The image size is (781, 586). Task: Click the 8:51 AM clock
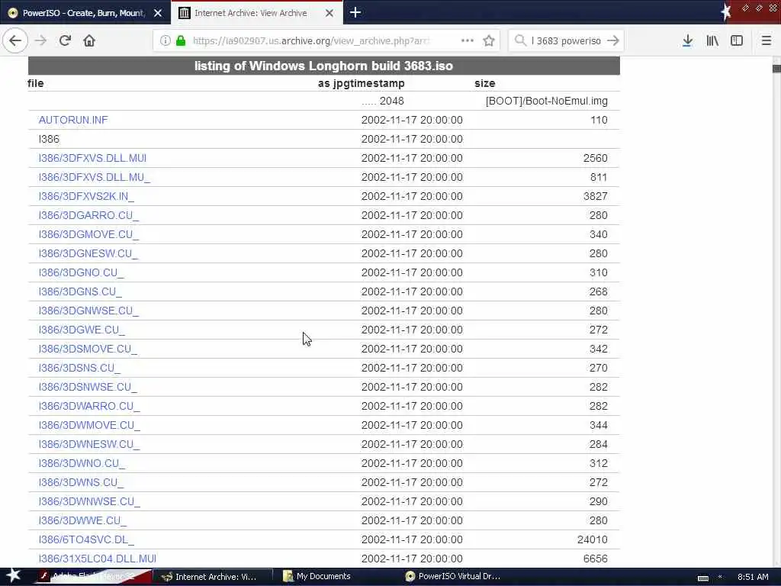pos(753,577)
